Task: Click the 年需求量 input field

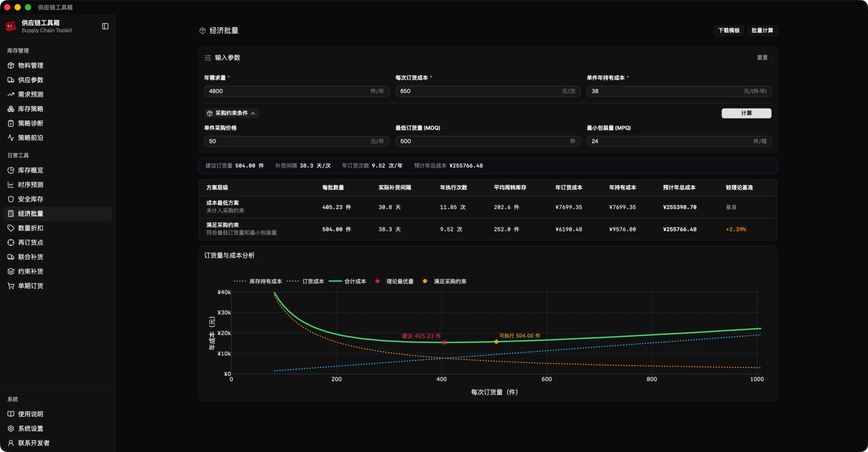Action: coord(296,91)
